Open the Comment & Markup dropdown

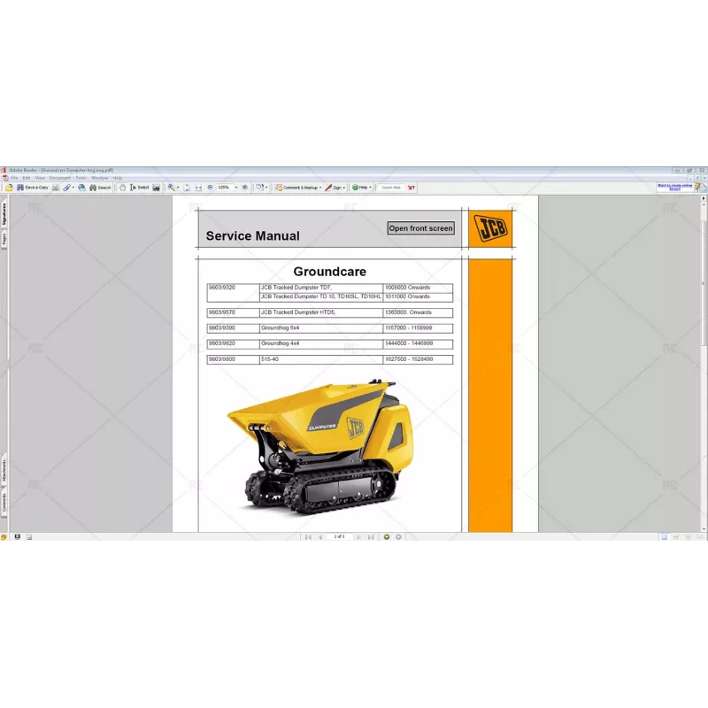tap(319, 187)
